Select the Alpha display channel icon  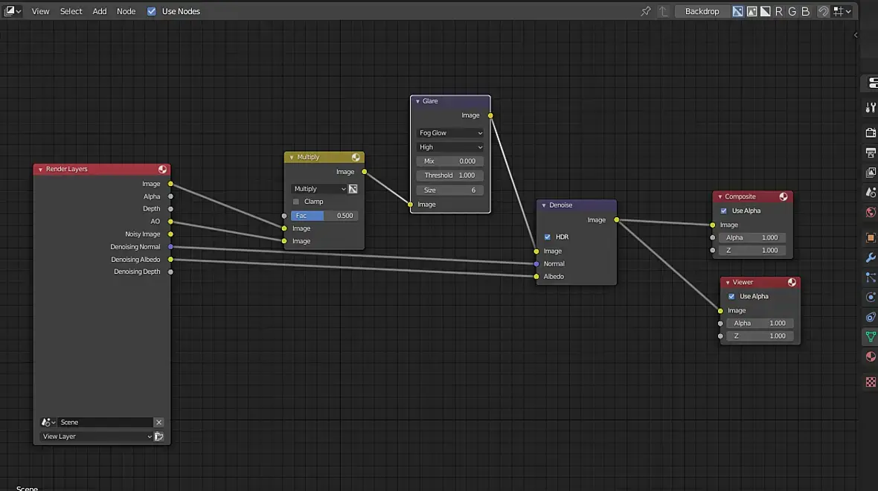pyautogui.click(x=766, y=11)
